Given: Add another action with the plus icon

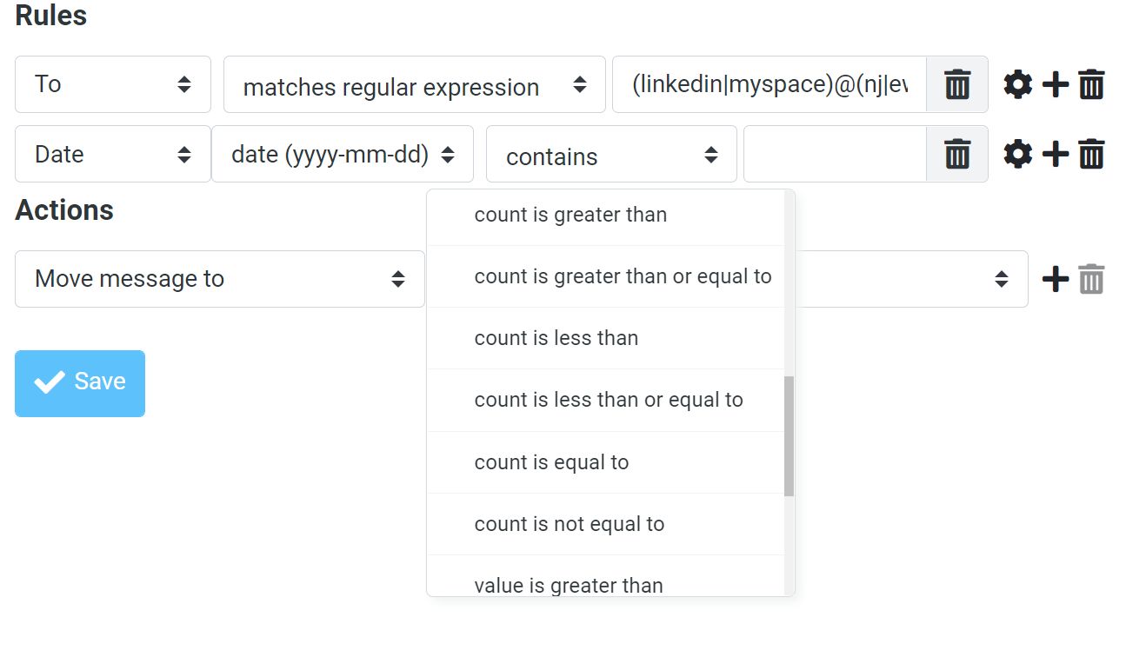Looking at the screenshot, I should [1055, 278].
